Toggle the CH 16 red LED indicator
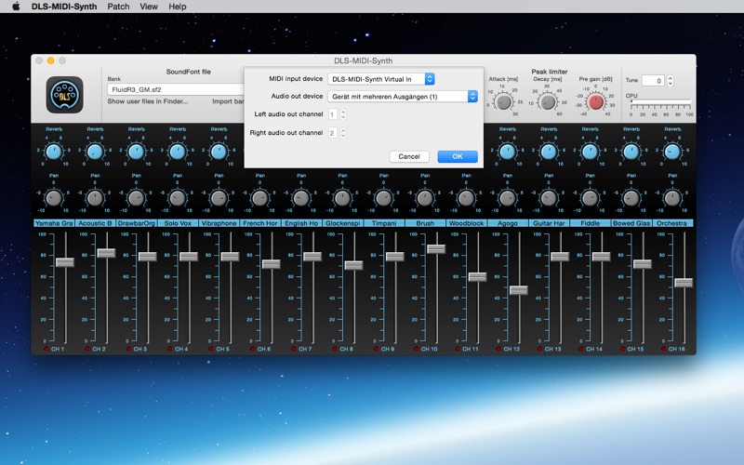 [663, 350]
